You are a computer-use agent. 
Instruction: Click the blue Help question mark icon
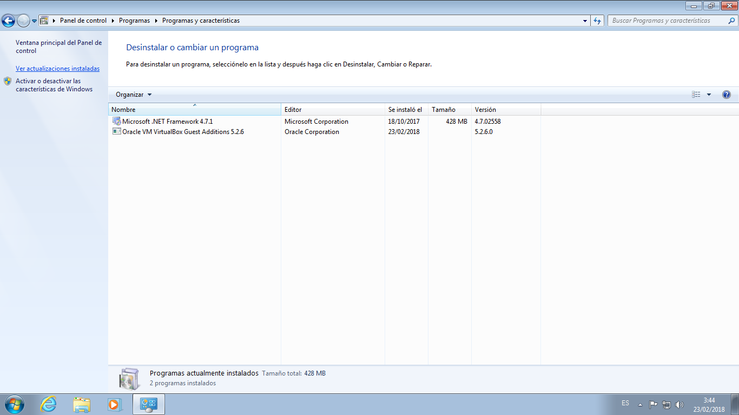[x=727, y=95]
